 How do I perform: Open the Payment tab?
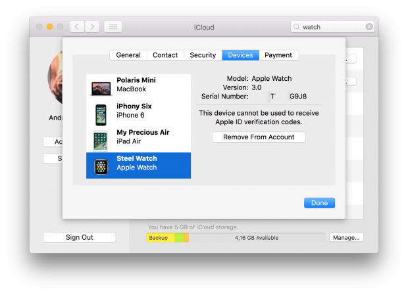pos(278,55)
